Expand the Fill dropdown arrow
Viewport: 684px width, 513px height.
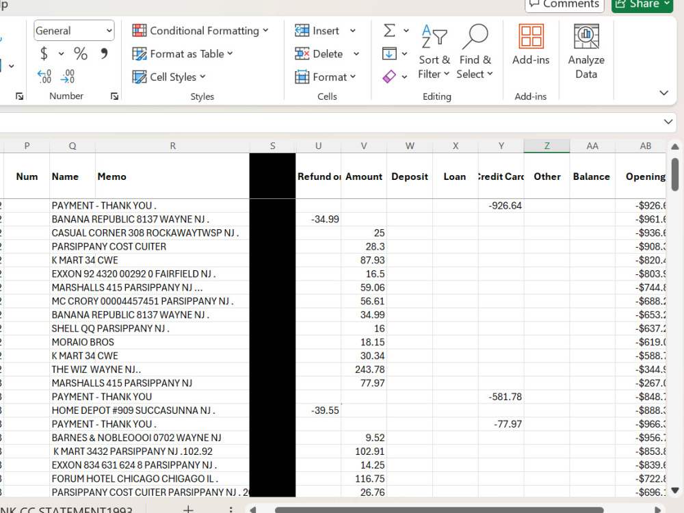click(404, 53)
